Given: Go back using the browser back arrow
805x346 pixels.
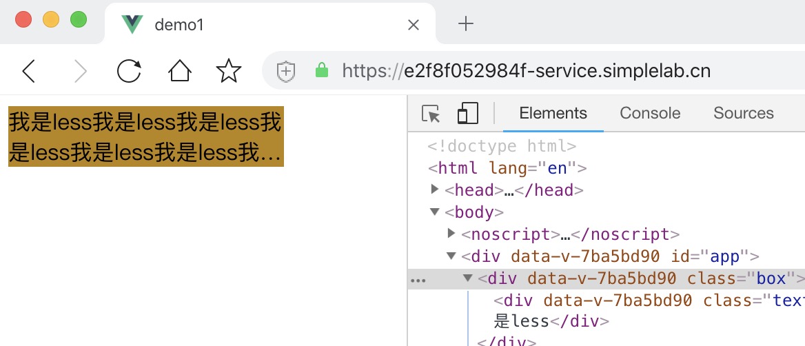Looking at the screenshot, I should click(29, 71).
